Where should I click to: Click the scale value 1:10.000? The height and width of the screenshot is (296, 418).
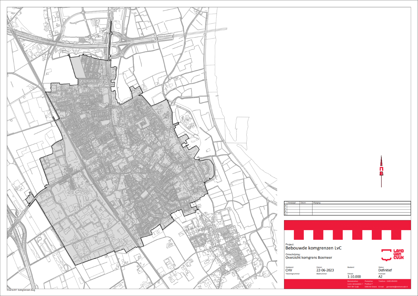coord(354,276)
